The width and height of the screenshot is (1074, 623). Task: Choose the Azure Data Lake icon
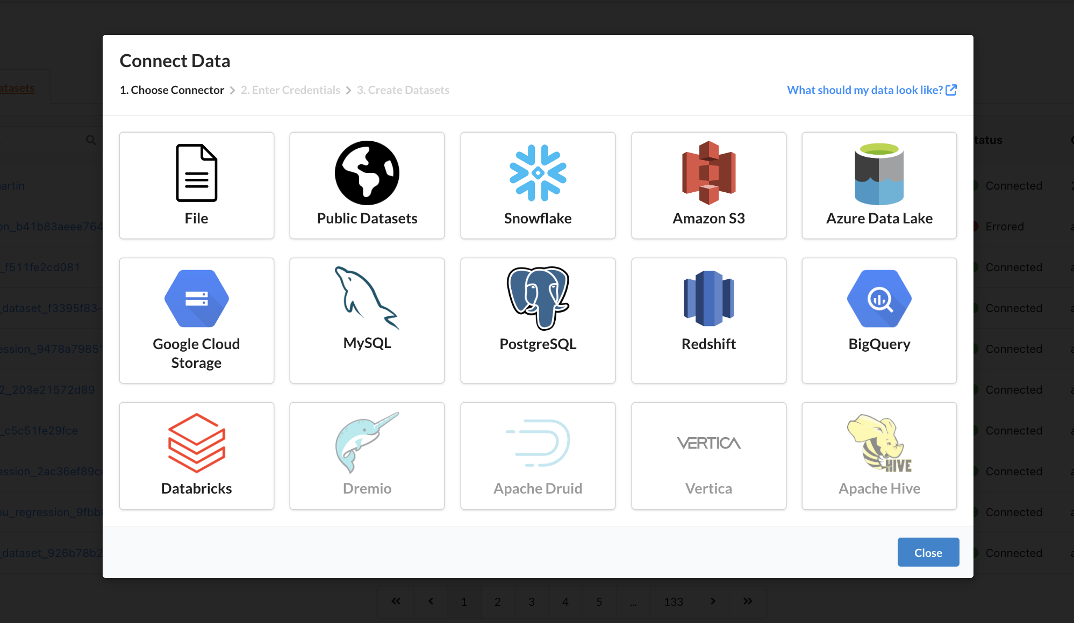(879, 173)
